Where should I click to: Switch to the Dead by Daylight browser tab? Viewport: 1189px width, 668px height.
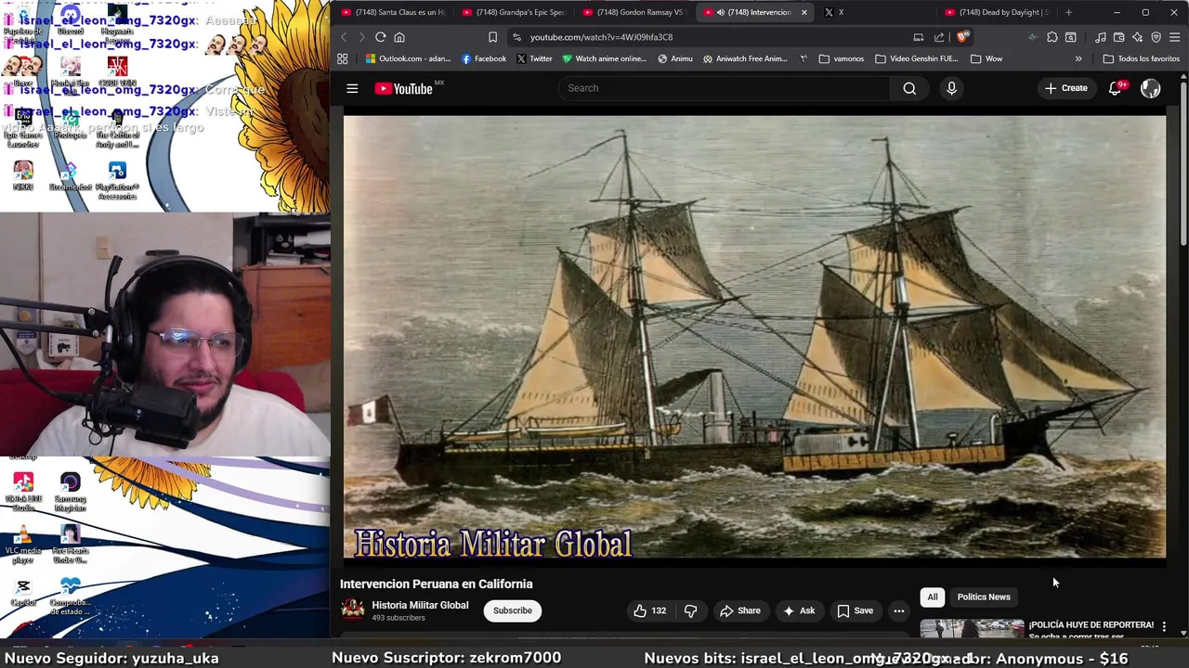tap(999, 12)
